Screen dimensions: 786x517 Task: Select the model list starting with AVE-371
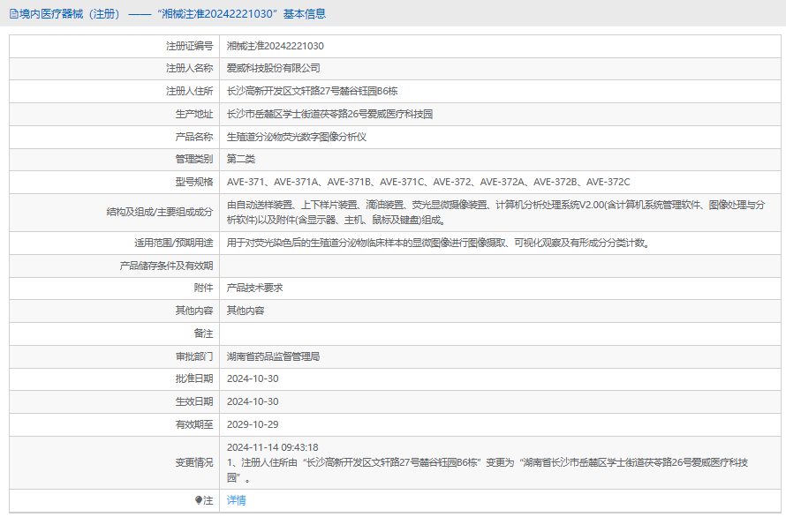click(x=428, y=182)
